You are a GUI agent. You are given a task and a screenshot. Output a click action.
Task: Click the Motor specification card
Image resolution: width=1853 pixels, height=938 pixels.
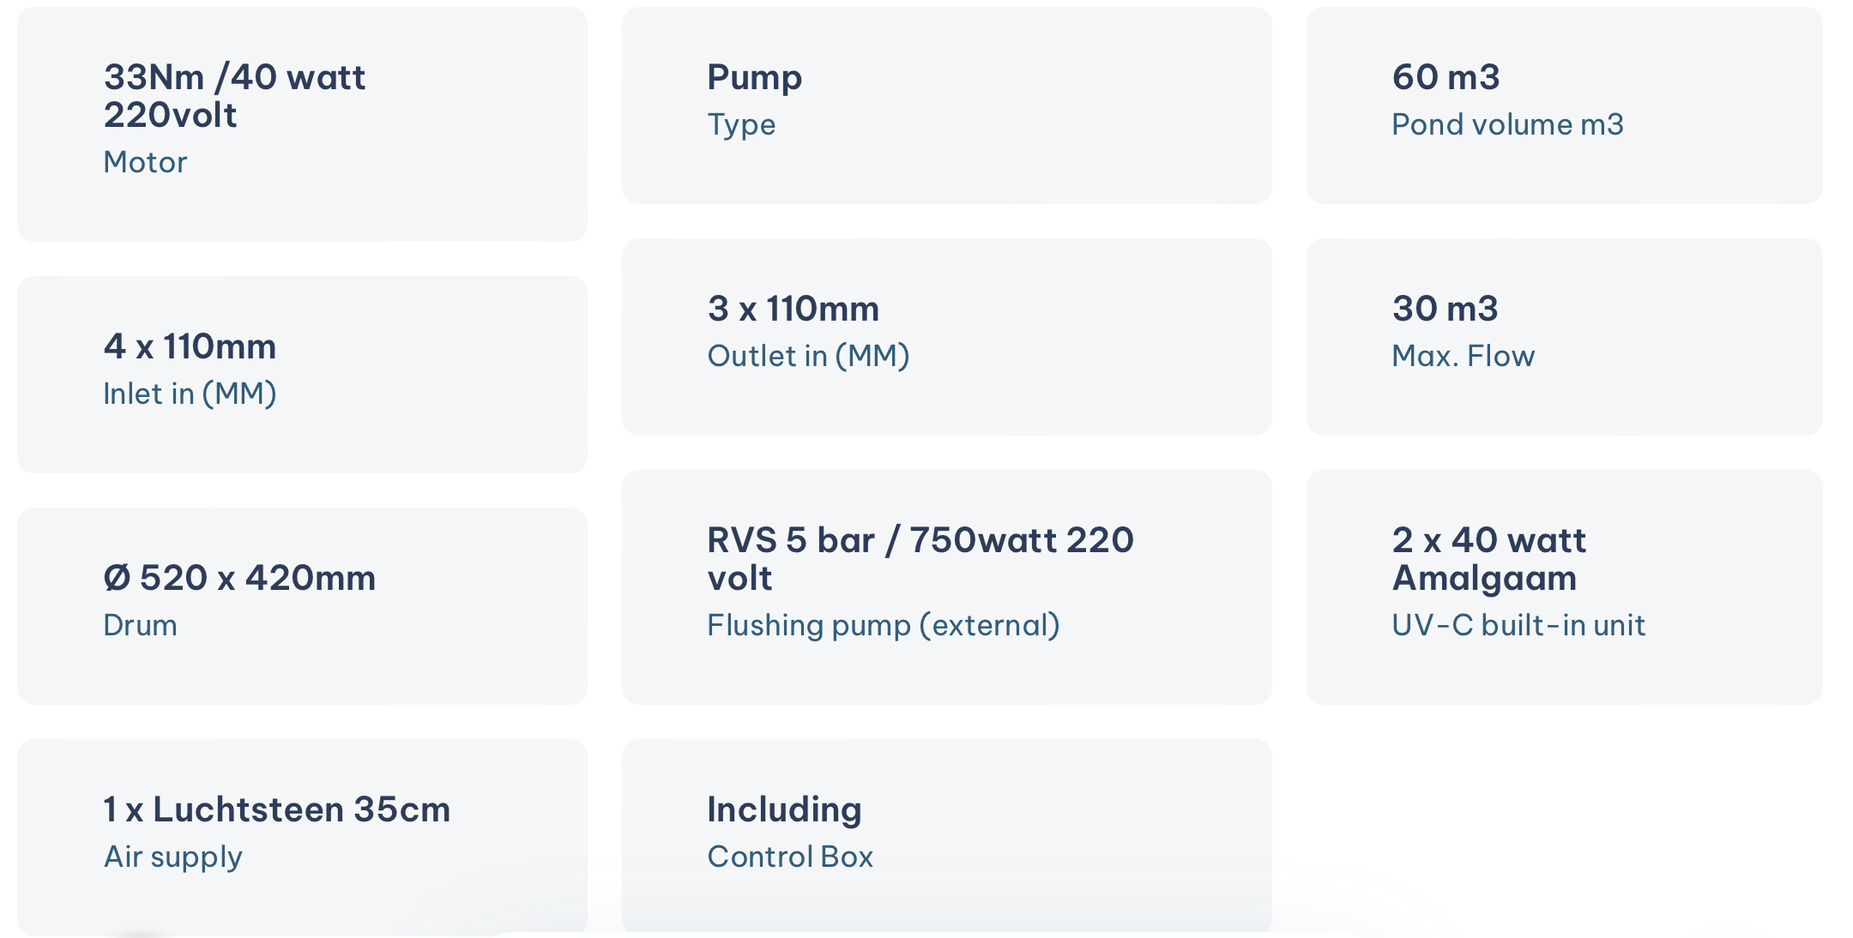click(302, 124)
